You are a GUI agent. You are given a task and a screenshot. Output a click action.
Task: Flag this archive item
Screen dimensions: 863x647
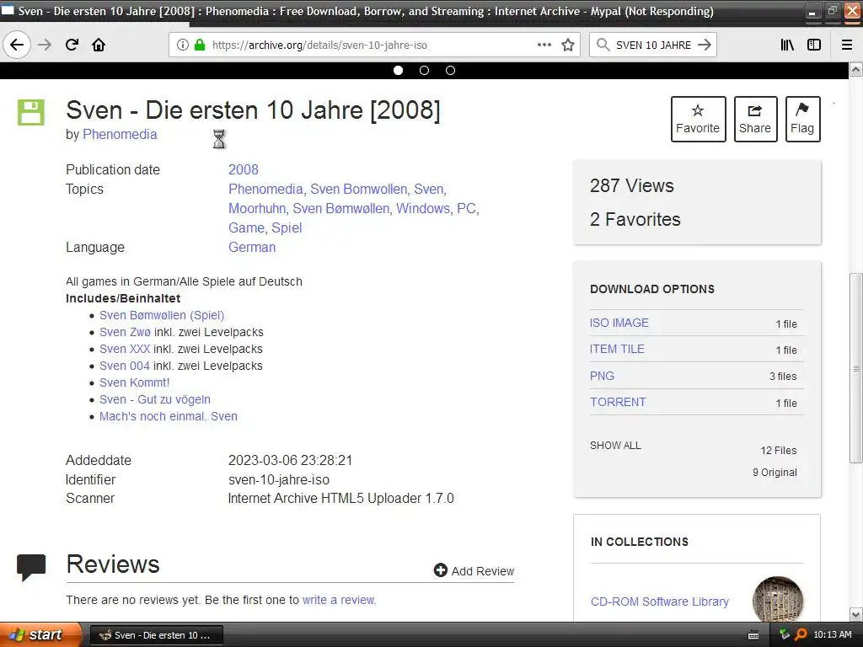tap(802, 119)
